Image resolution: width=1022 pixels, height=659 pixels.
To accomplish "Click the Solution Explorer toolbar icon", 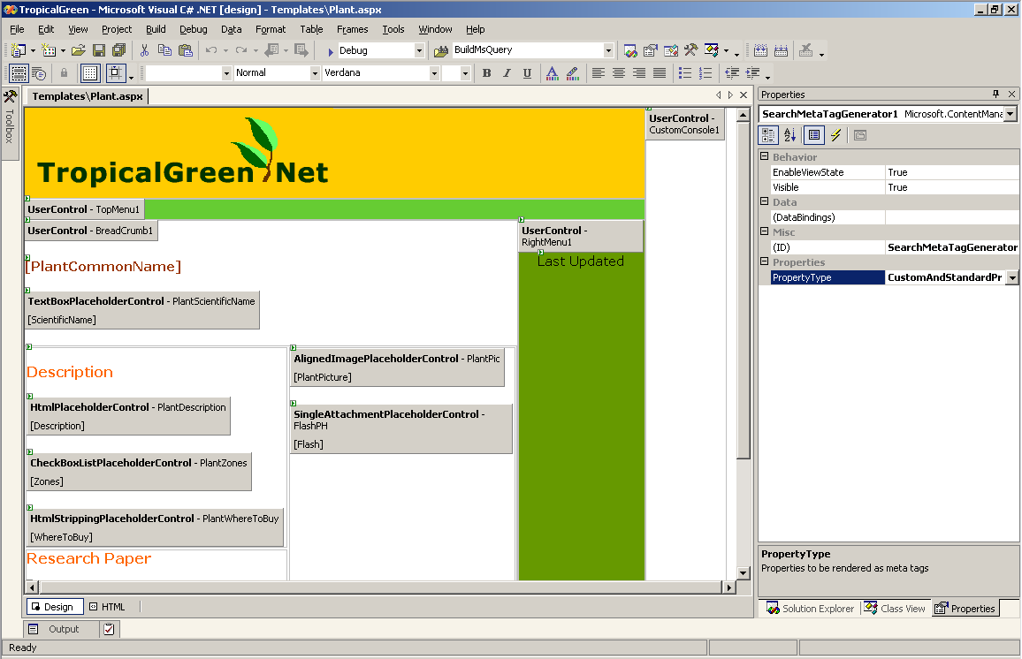I will [x=630, y=50].
